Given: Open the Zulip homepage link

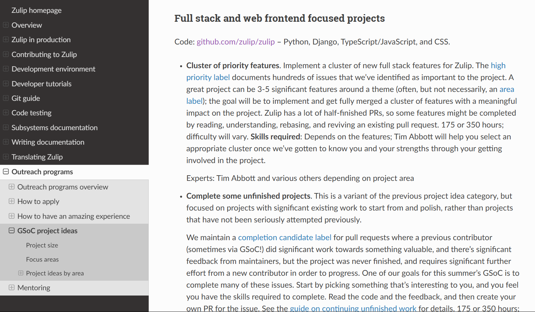Looking at the screenshot, I should pyautogui.click(x=36, y=10).
